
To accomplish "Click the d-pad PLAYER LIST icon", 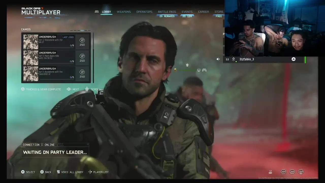I will click(90, 172).
